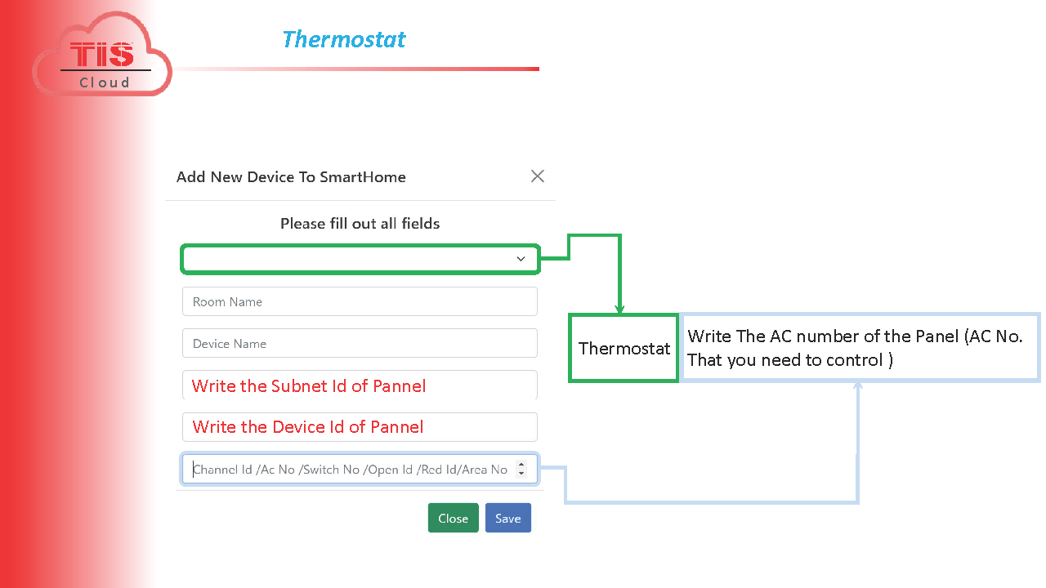Focus the Room Name field
The image size is (1046, 588).
click(360, 301)
